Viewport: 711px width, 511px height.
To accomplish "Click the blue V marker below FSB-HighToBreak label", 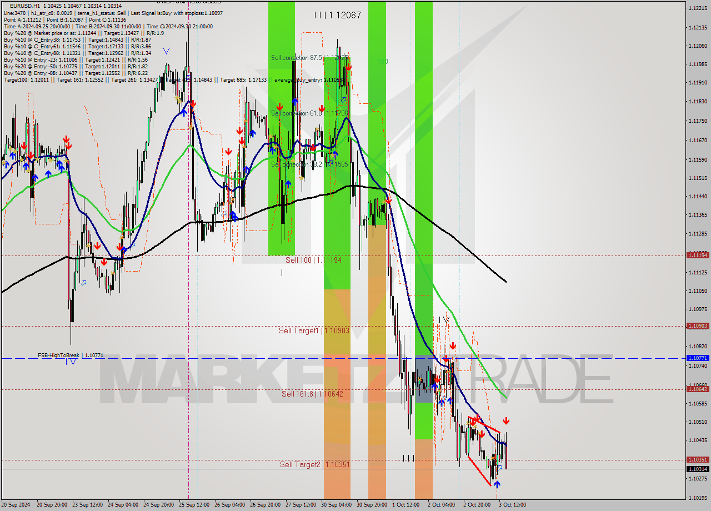I will 73,362.
